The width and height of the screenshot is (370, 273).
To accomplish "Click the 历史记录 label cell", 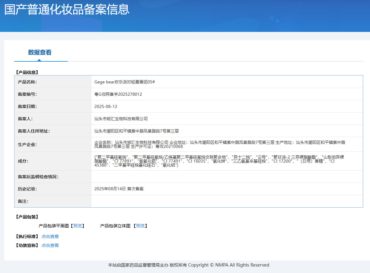I will (53, 189).
